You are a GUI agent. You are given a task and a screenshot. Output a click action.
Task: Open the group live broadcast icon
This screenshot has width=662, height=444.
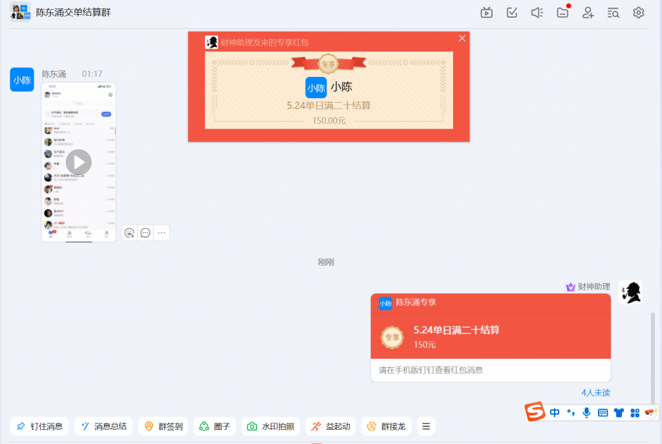487,12
